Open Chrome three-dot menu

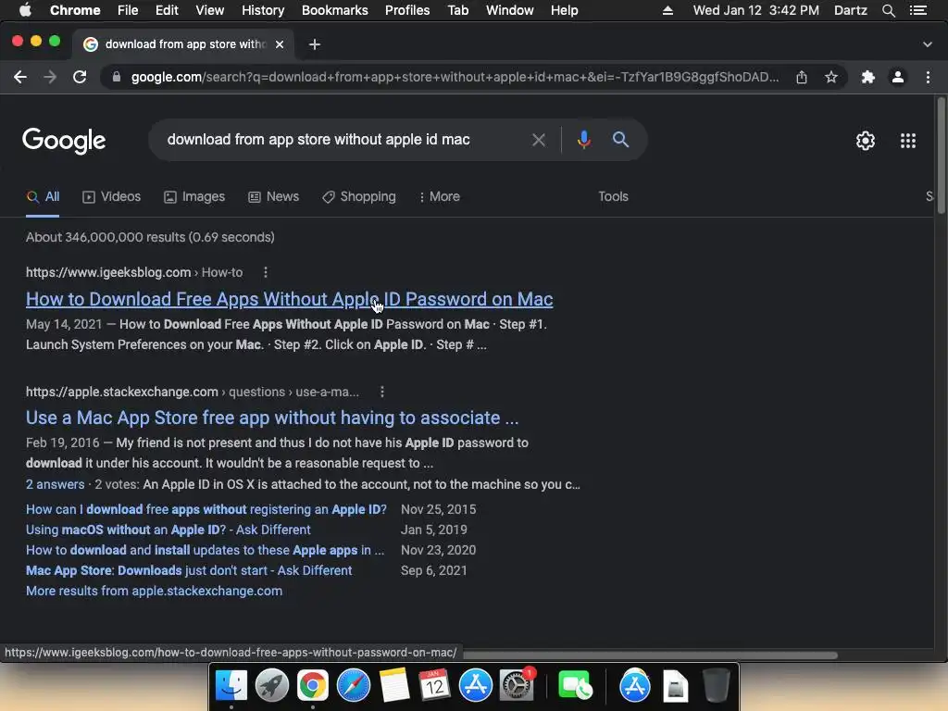928,77
